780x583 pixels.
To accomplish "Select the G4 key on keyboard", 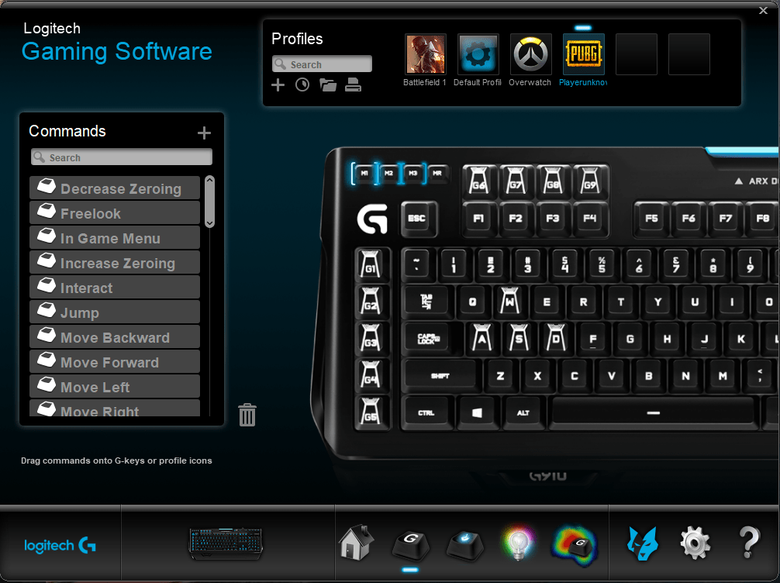I will (371, 374).
